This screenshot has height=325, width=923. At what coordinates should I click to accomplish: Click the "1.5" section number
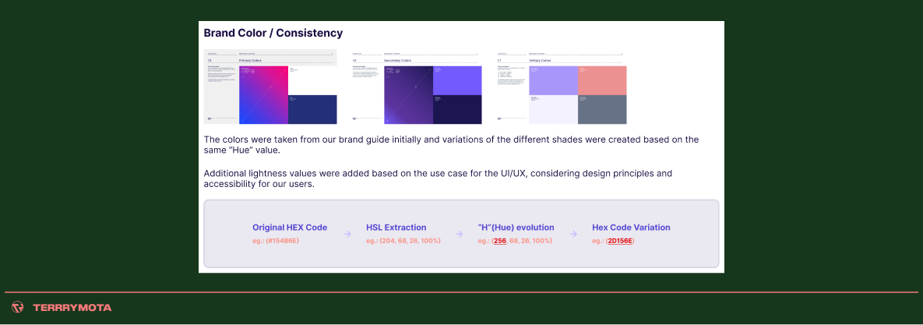[x=210, y=61]
